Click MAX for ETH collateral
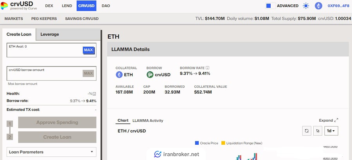The width and height of the screenshot is (352, 160). (x=88, y=50)
